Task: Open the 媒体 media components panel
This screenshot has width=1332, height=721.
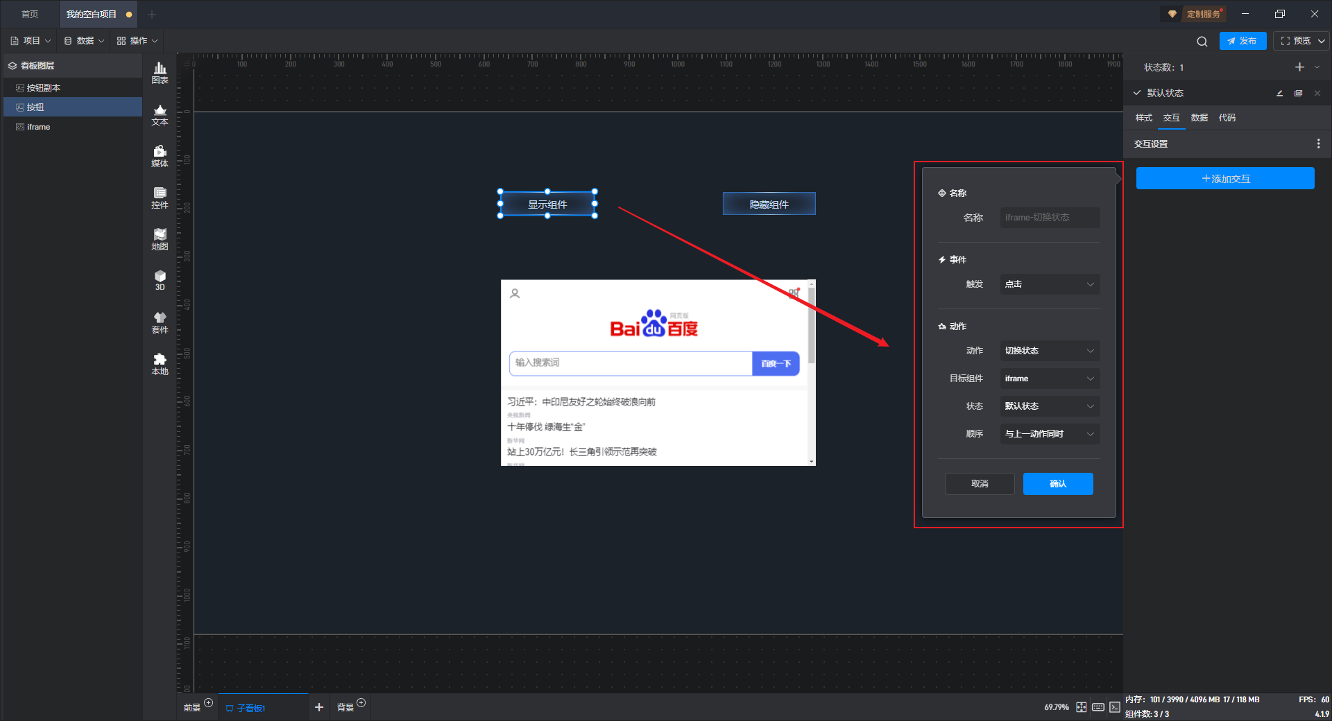Action: [160, 156]
